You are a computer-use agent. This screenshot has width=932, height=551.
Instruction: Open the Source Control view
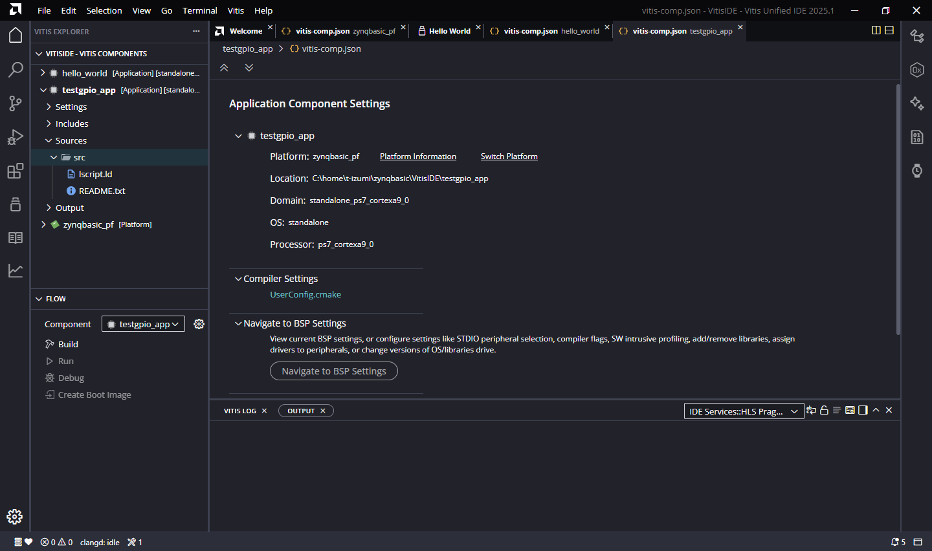pyautogui.click(x=16, y=103)
